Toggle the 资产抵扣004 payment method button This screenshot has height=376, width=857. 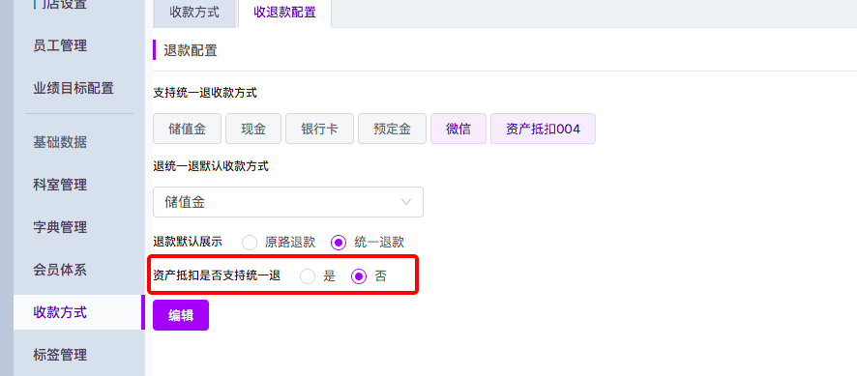point(544,129)
